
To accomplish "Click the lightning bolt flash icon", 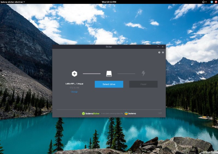I will (143, 74).
